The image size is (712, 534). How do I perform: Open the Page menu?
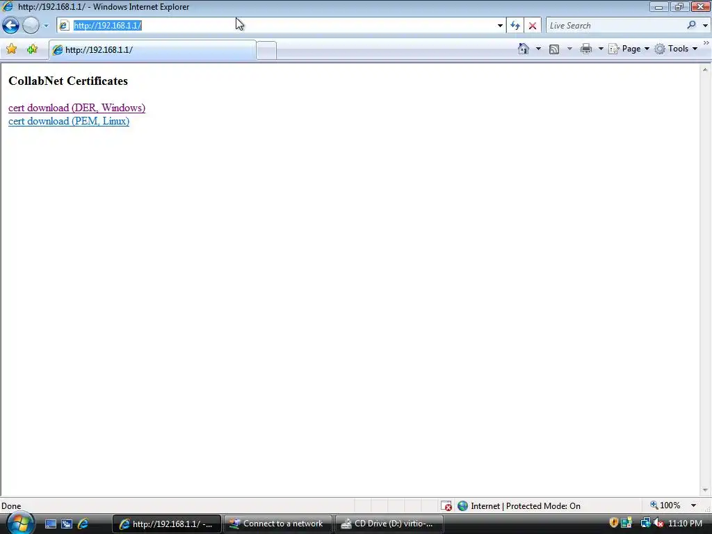[x=629, y=49]
